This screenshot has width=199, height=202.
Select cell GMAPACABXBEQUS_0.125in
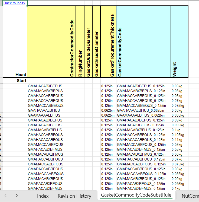(143, 184)
